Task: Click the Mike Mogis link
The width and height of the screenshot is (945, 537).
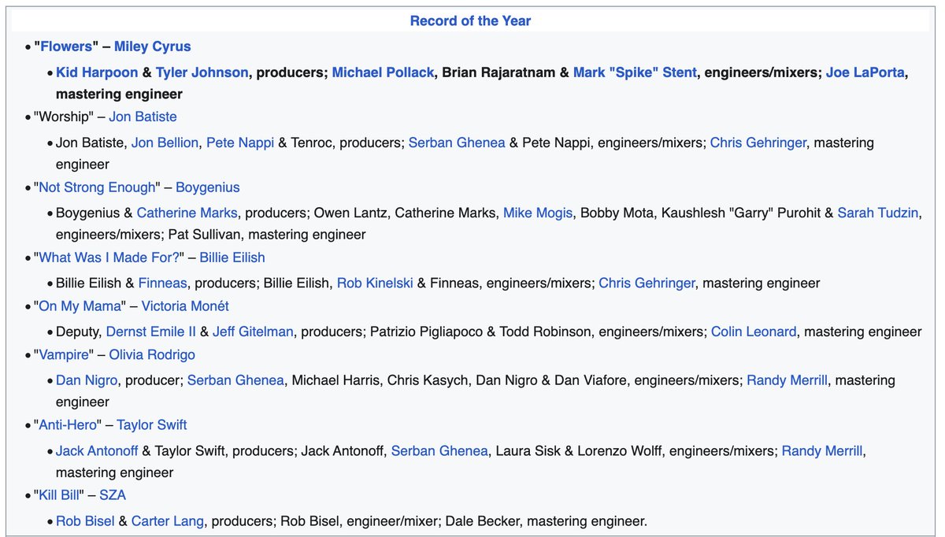Action: click(538, 213)
